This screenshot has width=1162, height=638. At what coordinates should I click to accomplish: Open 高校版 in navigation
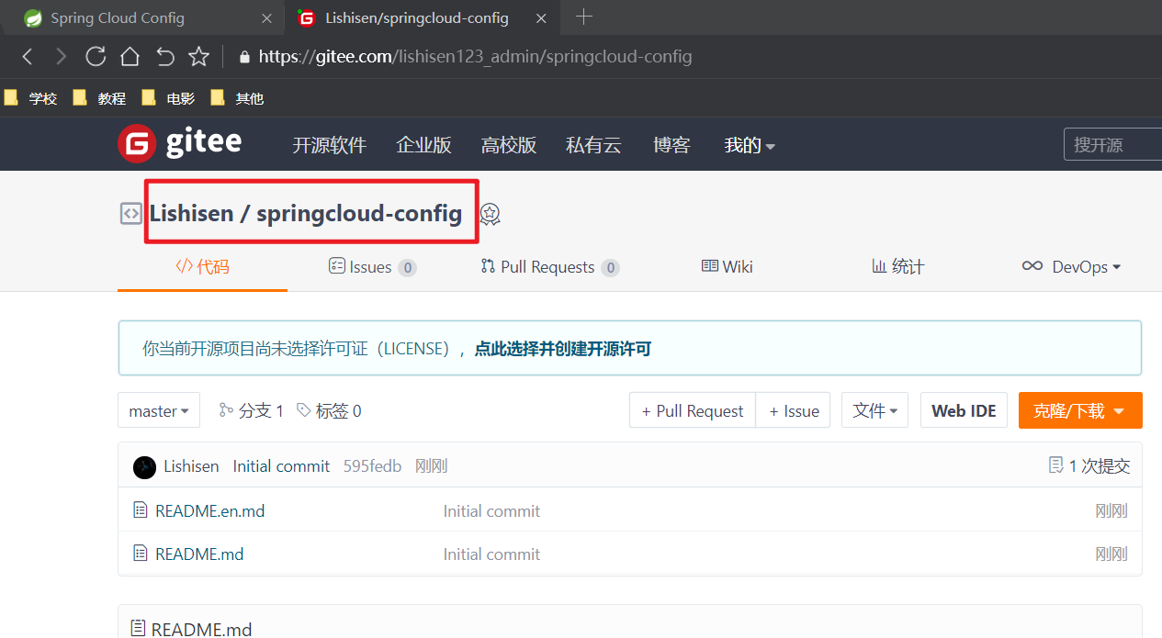(509, 145)
